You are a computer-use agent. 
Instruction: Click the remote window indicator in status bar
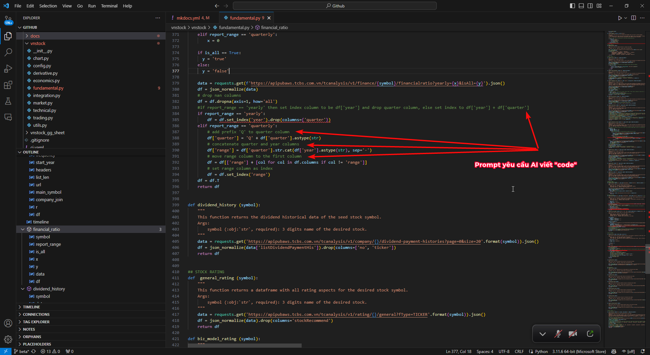tap(5, 351)
